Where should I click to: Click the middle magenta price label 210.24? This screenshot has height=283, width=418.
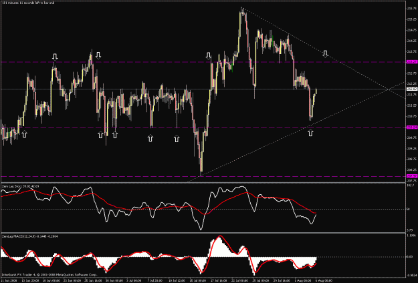coord(412,127)
